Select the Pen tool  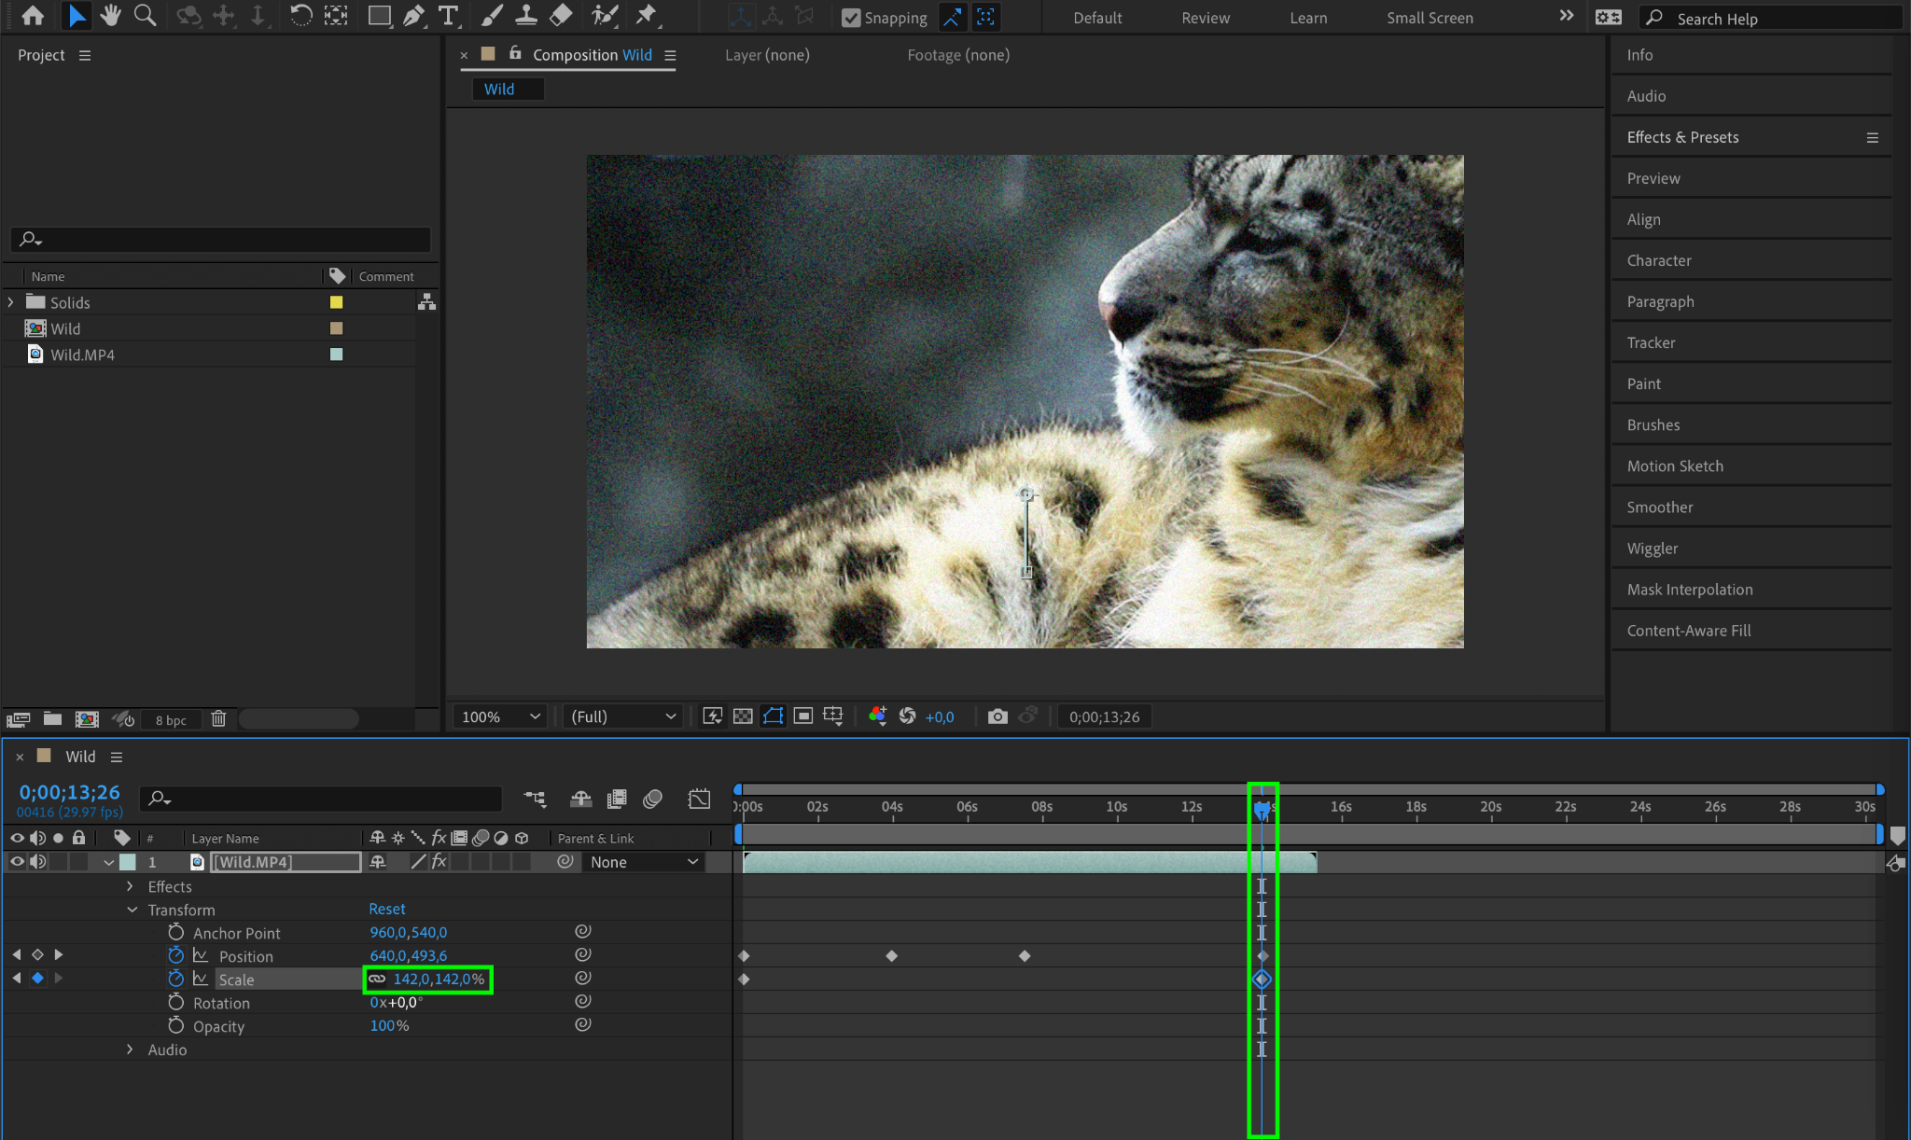point(413,16)
